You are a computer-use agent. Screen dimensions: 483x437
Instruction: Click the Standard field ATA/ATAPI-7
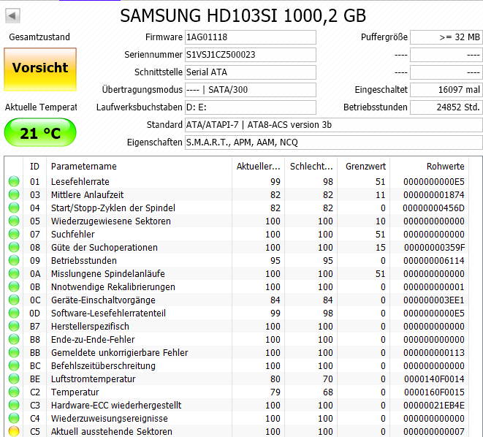[x=334, y=125]
